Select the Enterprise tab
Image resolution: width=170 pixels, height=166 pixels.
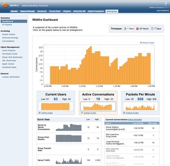tap(112, 11)
